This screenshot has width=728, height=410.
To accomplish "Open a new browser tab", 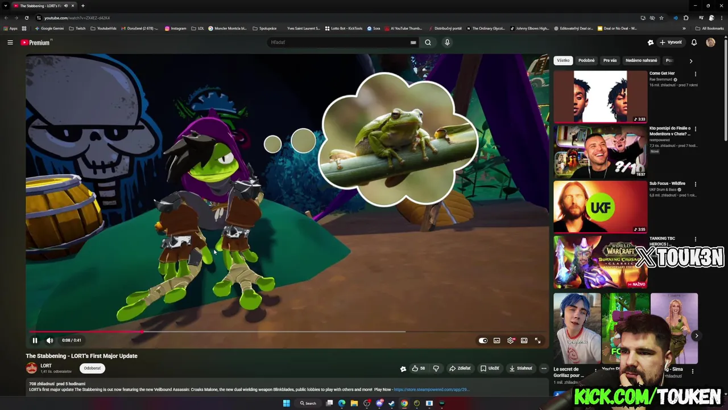I will click(x=83, y=6).
